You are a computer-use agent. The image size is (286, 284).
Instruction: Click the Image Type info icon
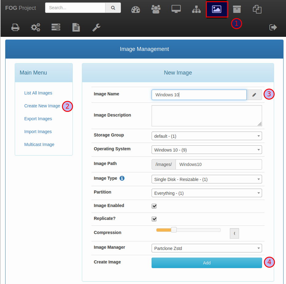[x=122, y=178]
